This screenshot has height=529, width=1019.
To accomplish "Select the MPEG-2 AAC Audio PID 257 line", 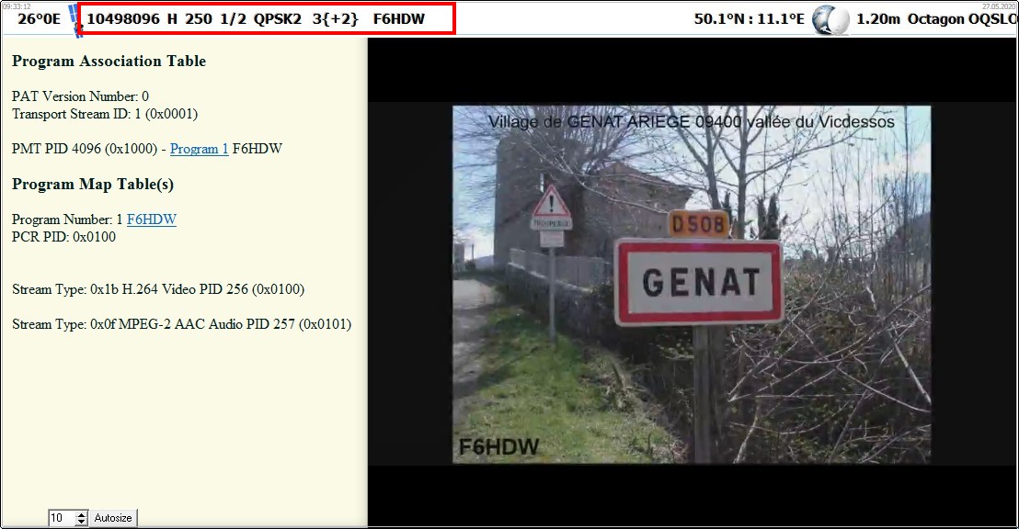I will pyautogui.click(x=181, y=324).
